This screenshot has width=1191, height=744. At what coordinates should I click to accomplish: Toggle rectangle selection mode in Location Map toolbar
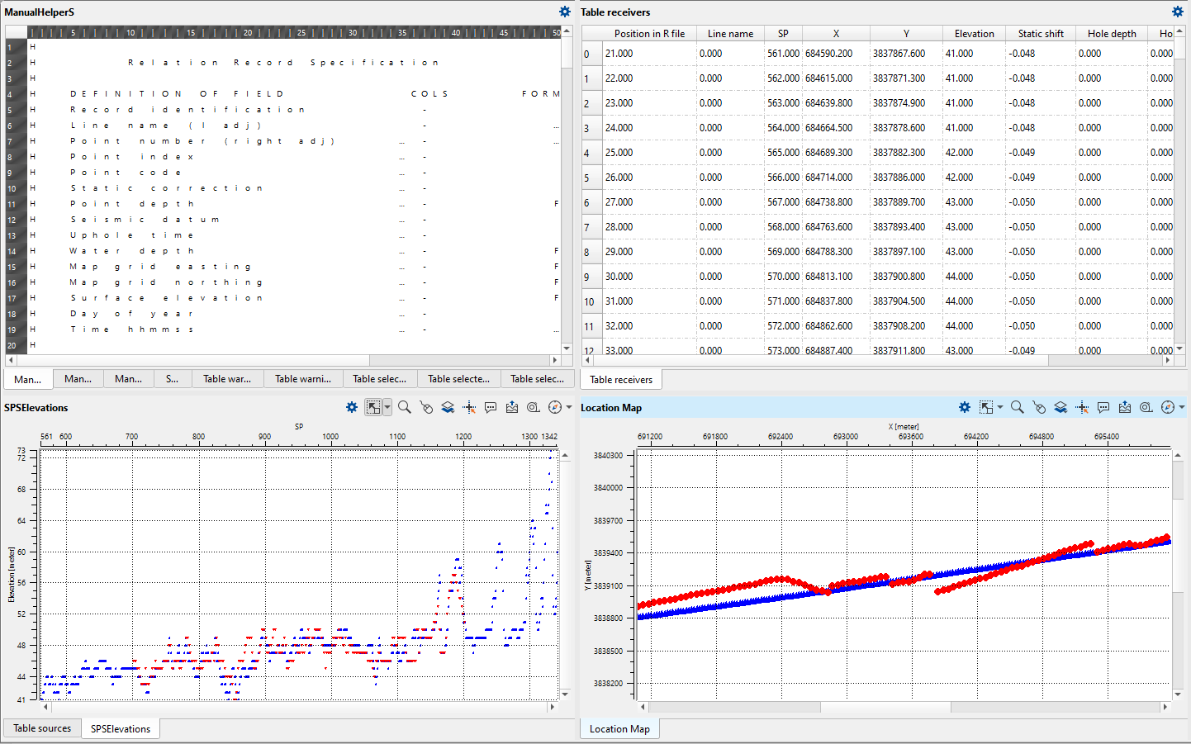point(986,407)
